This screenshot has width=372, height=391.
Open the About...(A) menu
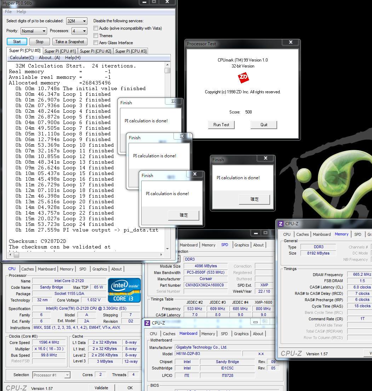tap(50, 58)
